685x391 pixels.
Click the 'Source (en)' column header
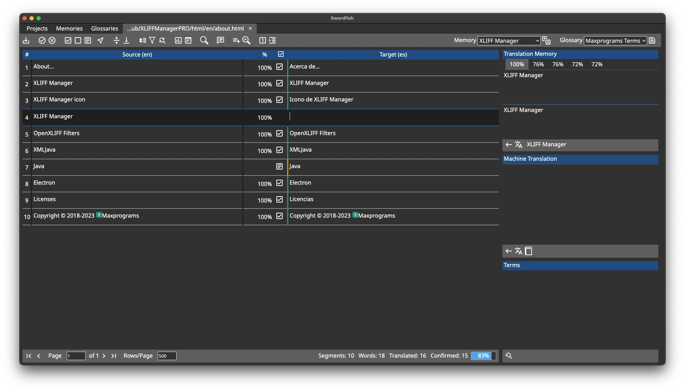[137, 54]
